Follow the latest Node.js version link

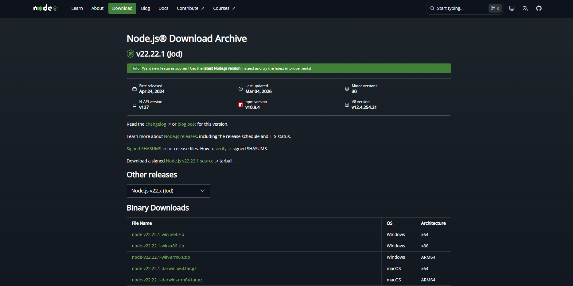point(222,68)
